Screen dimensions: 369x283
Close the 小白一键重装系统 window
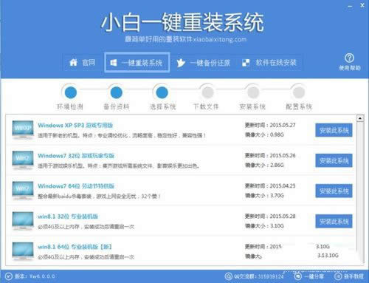(x=362, y=5)
